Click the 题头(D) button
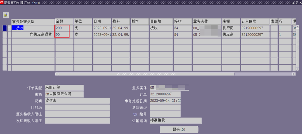Screen dimensions: 302x134 point(179,130)
